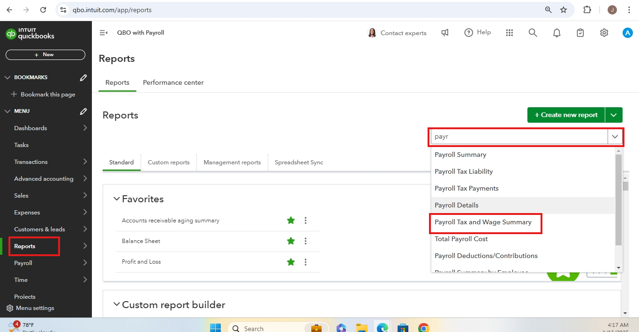Select Payroll Tax Liability from the list
Viewport: 639px width, 332px height.
pyautogui.click(x=523, y=171)
